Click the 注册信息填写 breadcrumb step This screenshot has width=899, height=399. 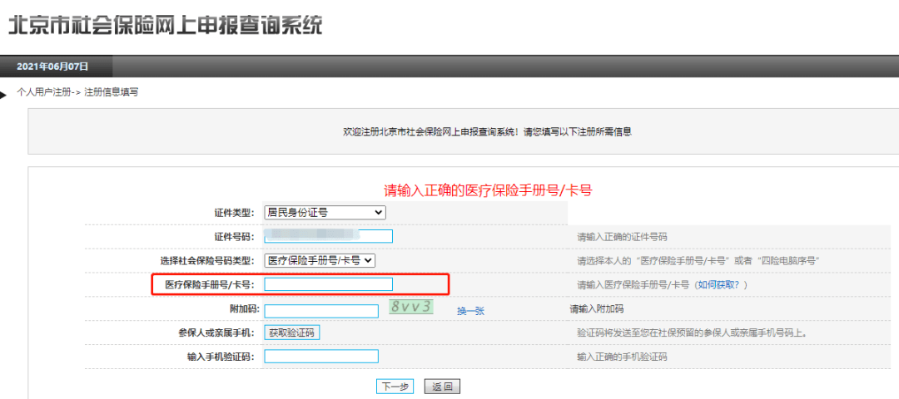(x=112, y=91)
